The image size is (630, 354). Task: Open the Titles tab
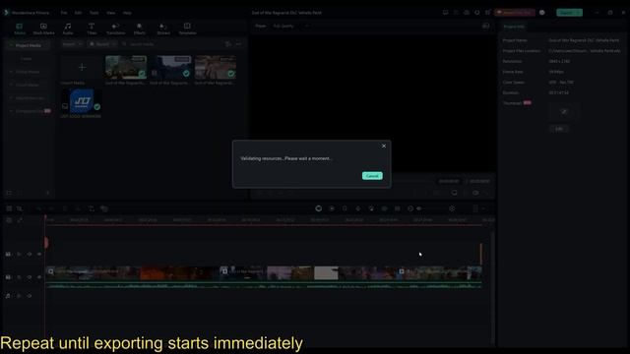[x=92, y=29]
